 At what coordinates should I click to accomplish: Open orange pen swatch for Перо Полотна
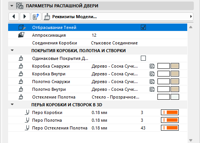170,120
